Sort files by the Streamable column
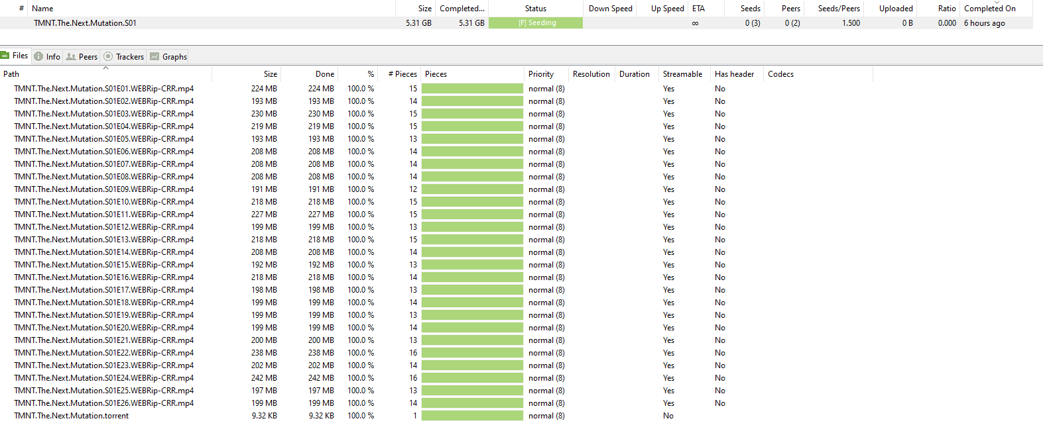1043x437 pixels. coord(682,74)
